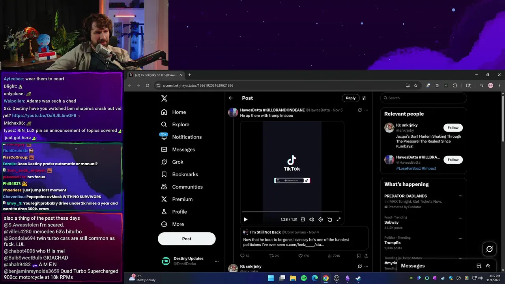This screenshot has height=284, width=505.
Task: View post analytics 721K views
Action: click(334, 256)
